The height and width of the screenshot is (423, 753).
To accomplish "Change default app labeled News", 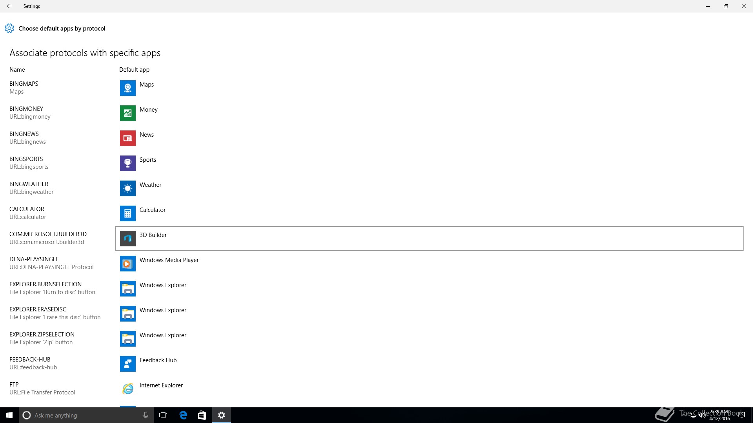I will click(147, 135).
